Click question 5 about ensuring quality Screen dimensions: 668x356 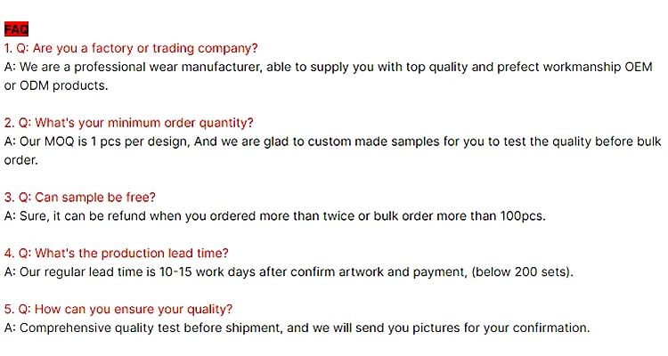[118, 310]
